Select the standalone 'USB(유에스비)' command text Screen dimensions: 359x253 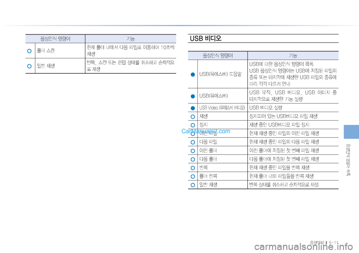pos(214,96)
